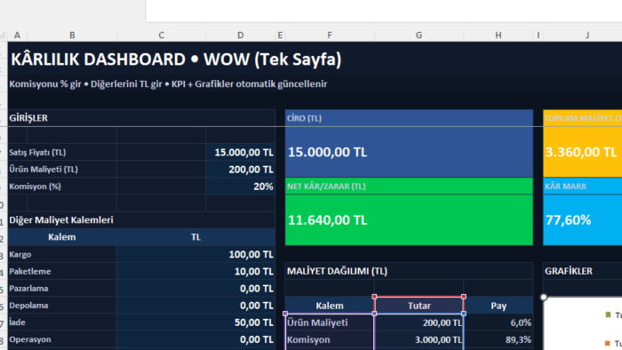Screen dimensions: 622x350
Task: Select distribution Tutar 3.000,00 TL cell
Action: click(419, 339)
